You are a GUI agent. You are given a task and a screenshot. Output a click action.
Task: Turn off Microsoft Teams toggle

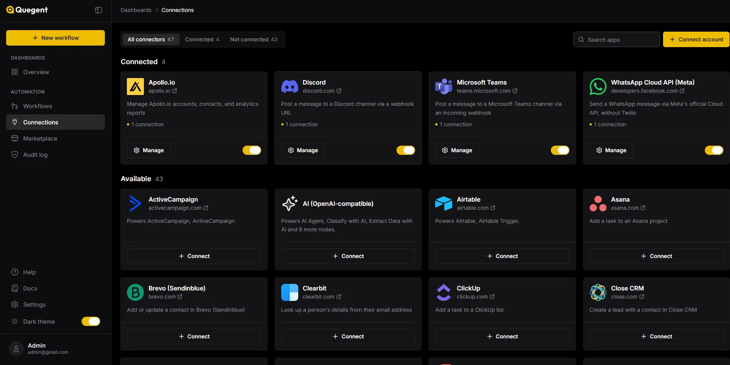[560, 150]
